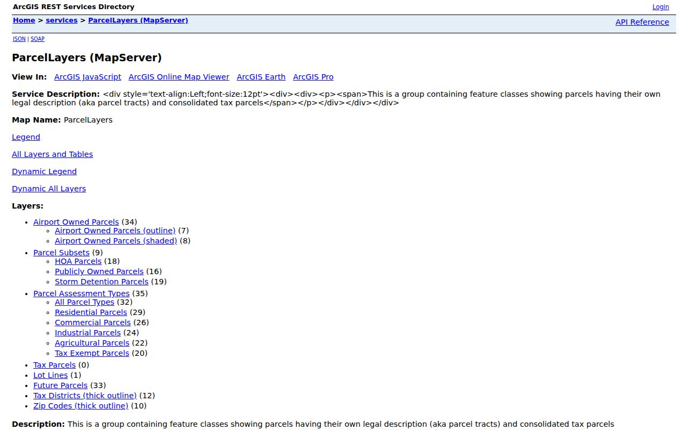The image size is (688, 430).
Task: Open Publicly Owned Parcels layer
Action: tap(99, 271)
